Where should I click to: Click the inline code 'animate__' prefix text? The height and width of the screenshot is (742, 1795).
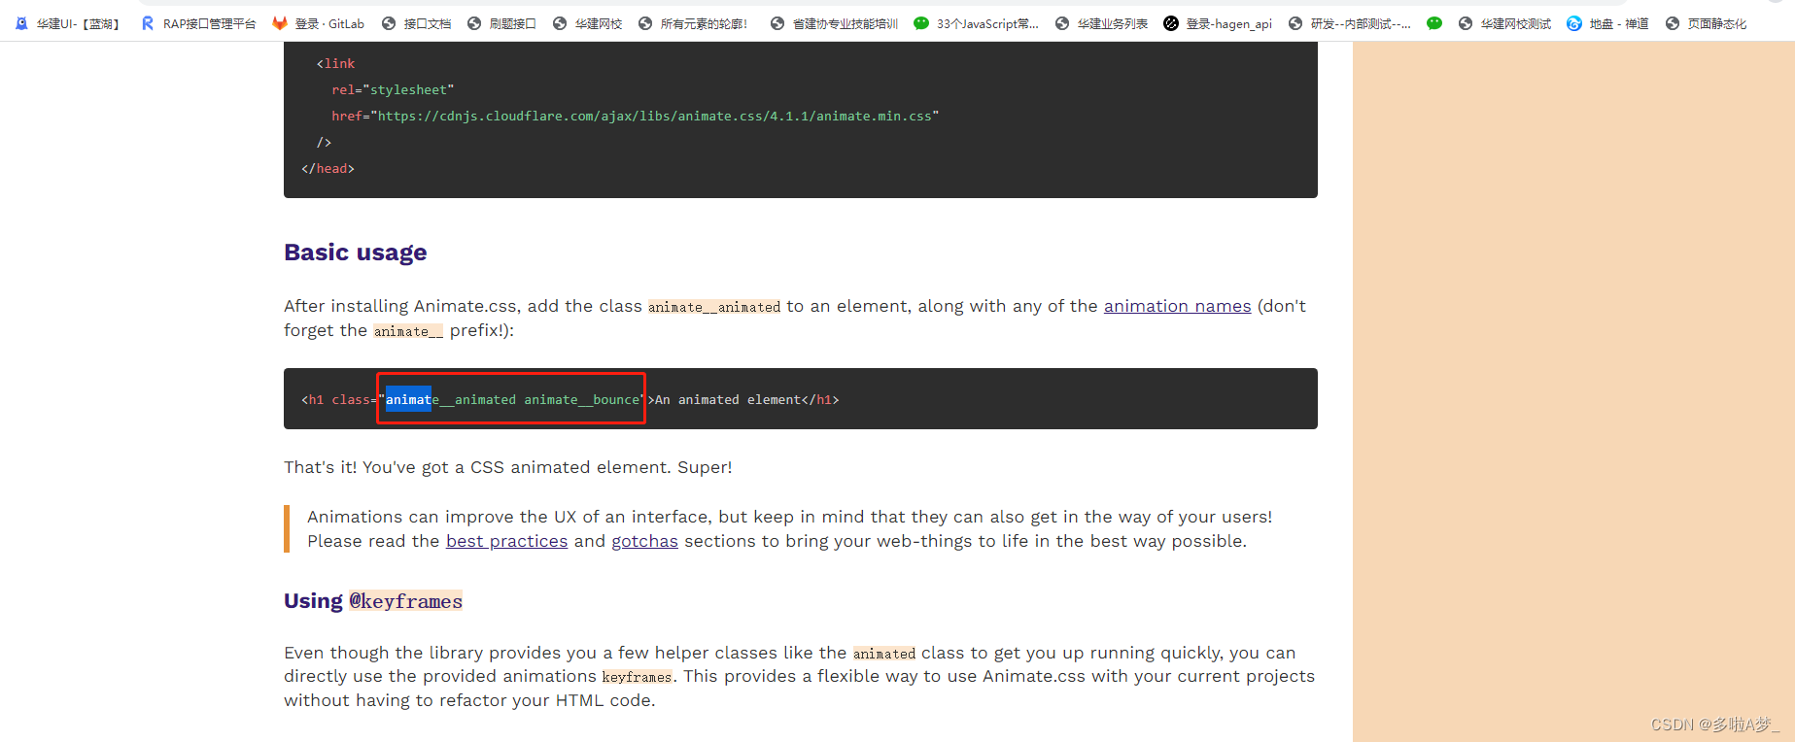[x=408, y=331]
